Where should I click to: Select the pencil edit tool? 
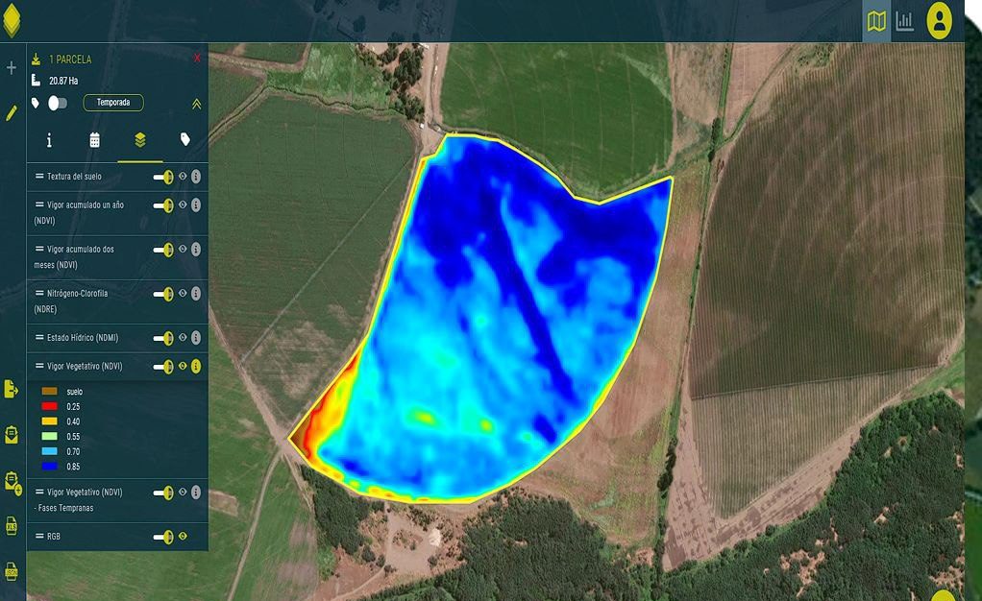point(12,113)
